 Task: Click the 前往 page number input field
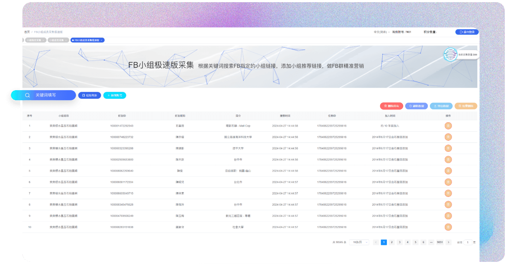tap(468, 242)
